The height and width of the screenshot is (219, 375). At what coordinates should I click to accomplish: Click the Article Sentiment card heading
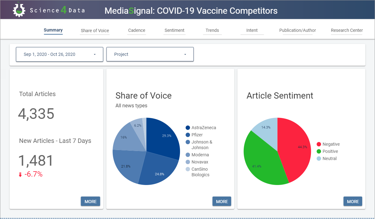tap(280, 95)
